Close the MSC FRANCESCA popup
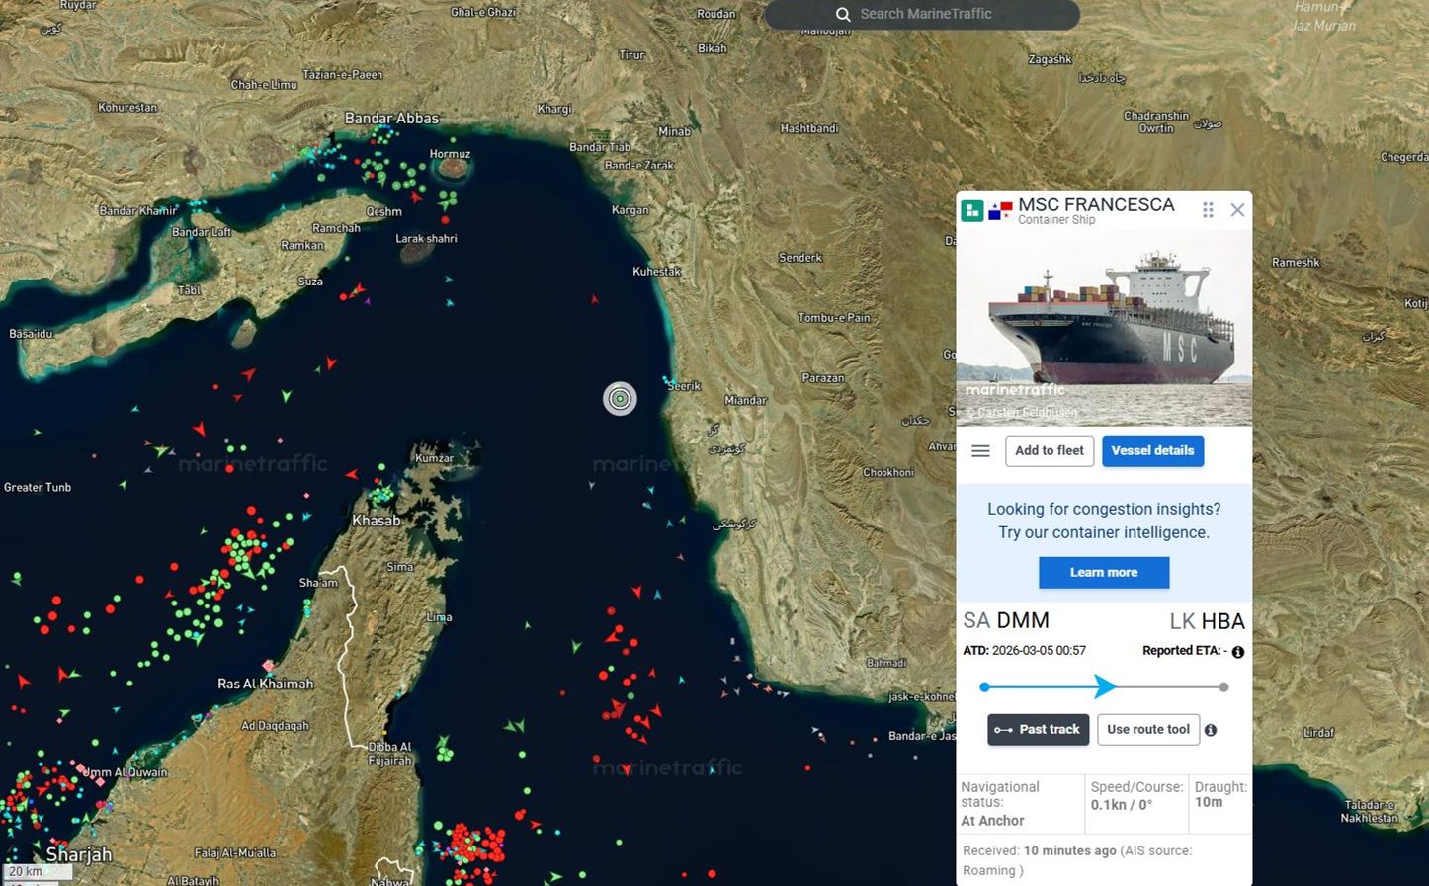1429x886 pixels. (1237, 209)
